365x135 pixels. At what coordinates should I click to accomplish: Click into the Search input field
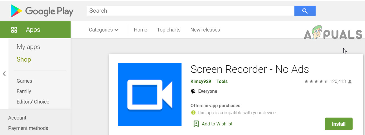coord(190,11)
